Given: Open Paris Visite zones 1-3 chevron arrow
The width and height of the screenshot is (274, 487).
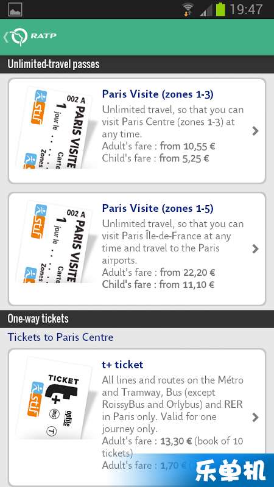Looking at the screenshot, I should pyautogui.click(x=255, y=131).
